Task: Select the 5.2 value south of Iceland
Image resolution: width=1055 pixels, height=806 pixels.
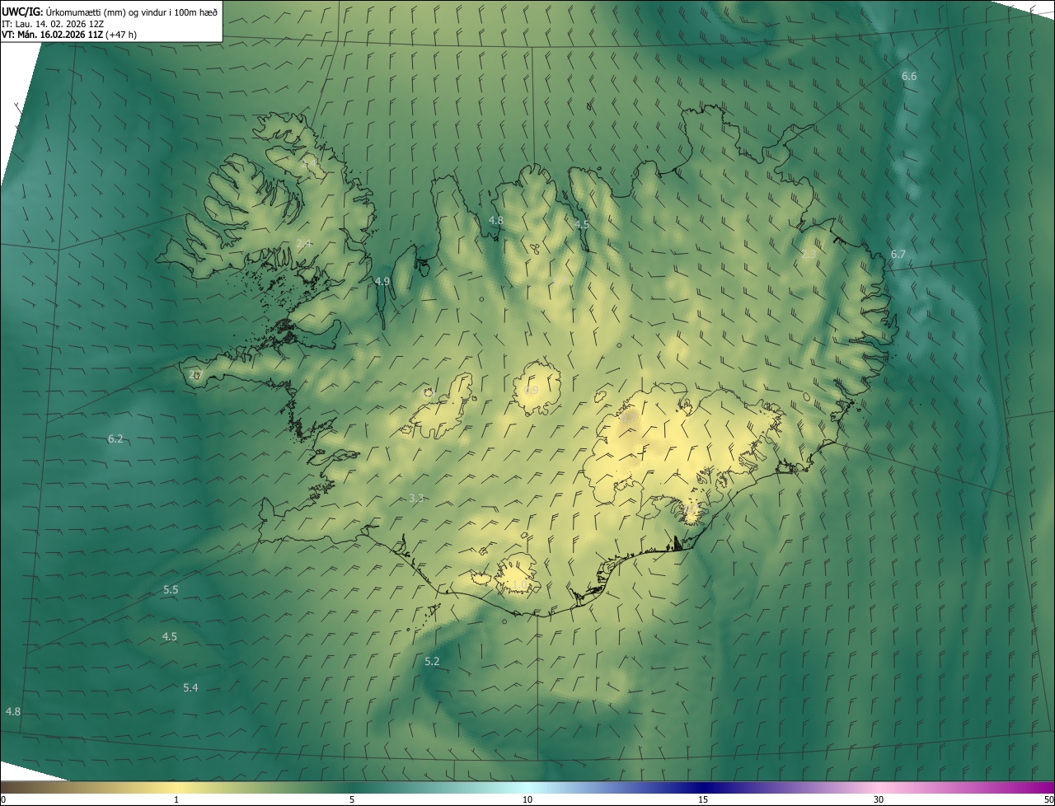Action: (432, 661)
